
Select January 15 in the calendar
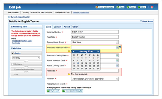pos(90,63)
